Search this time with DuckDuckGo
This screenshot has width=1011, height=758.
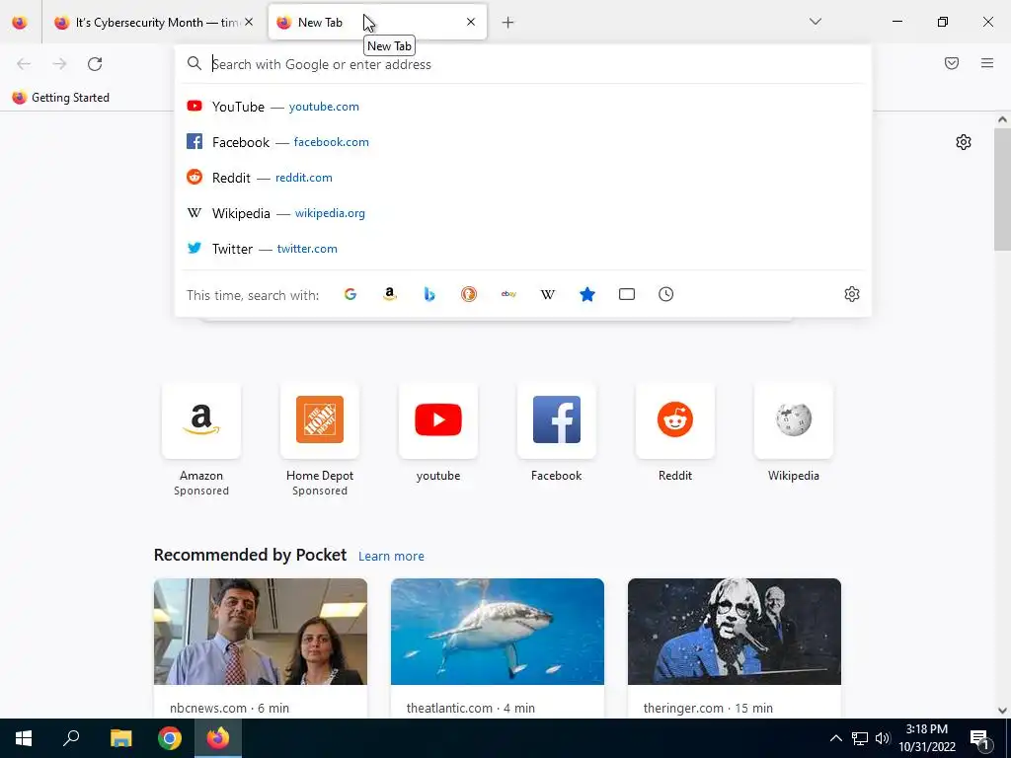tap(469, 294)
